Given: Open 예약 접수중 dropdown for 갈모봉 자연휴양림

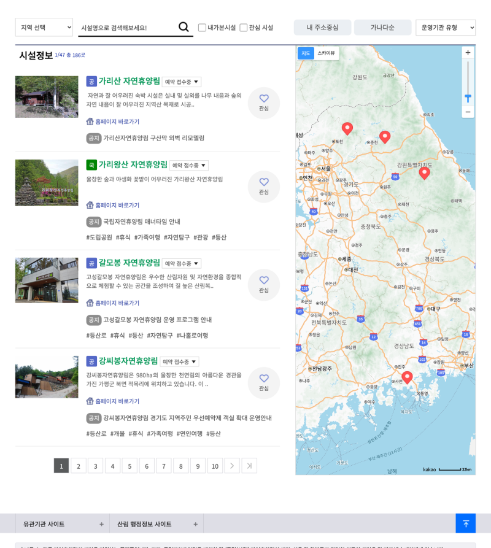Looking at the screenshot, I should (182, 263).
